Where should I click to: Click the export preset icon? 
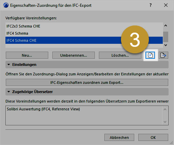[x=163, y=55]
